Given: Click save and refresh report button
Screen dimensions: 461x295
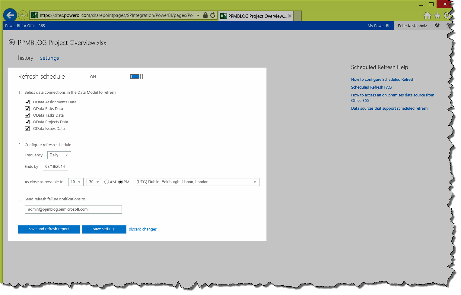Looking at the screenshot, I should click(x=49, y=229).
